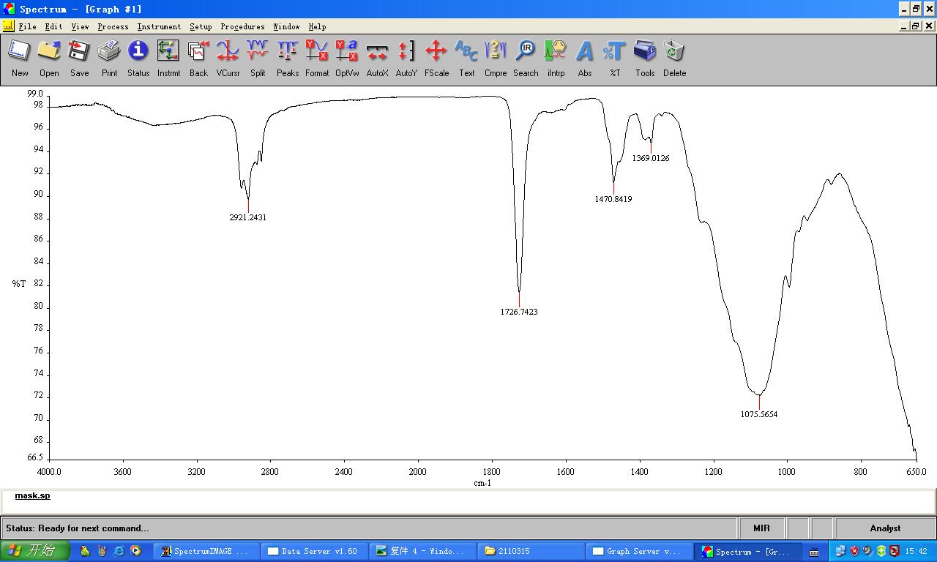937x562 pixels.
Task: Click the system tray clock 15:42
Action: pyautogui.click(x=916, y=551)
